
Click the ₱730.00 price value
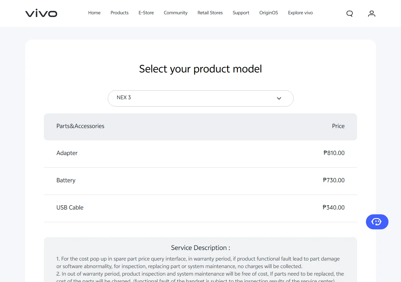click(334, 180)
